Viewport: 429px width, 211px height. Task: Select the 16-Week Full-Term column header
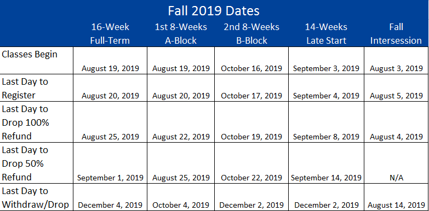(x=110, y=33)
